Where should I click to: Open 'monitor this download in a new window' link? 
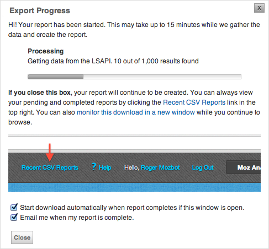136,112
